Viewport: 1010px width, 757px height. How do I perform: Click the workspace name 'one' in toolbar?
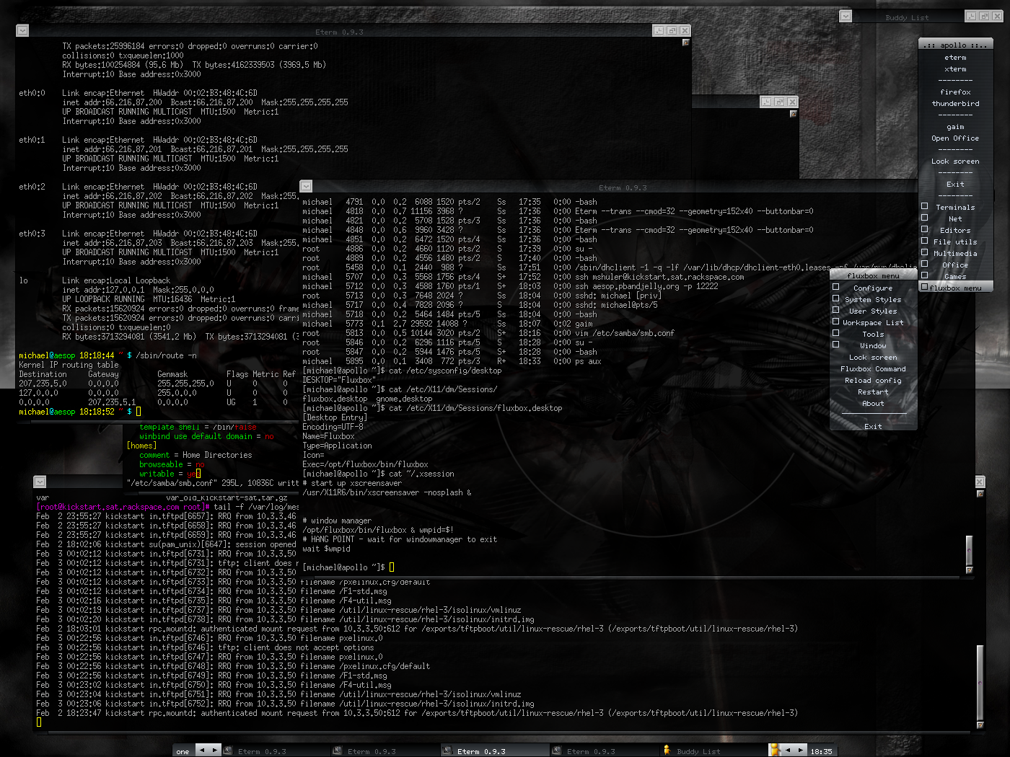pos(183,751)
